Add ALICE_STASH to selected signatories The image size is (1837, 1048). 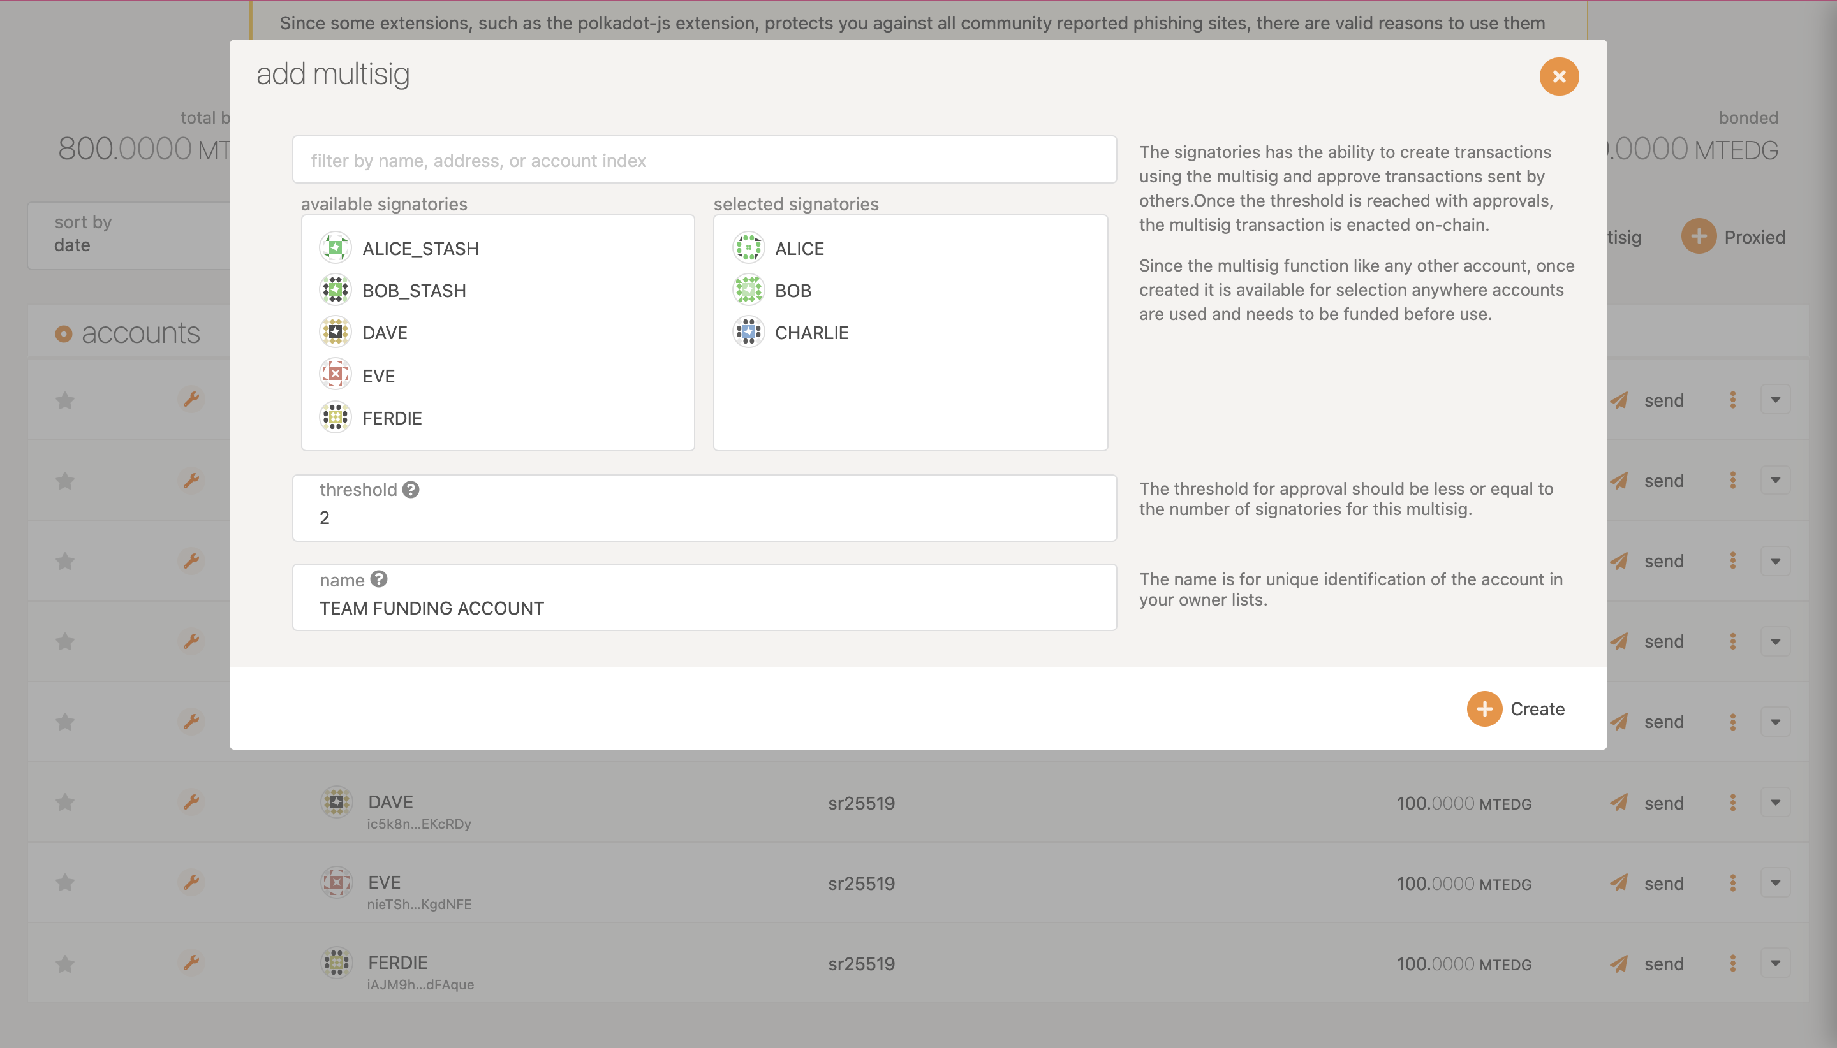(x=420, y=249)
